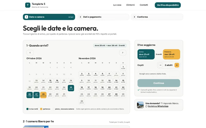Select 16 November priced €275
This screenshot has width=206, height=128.
(x=82, y=88)
